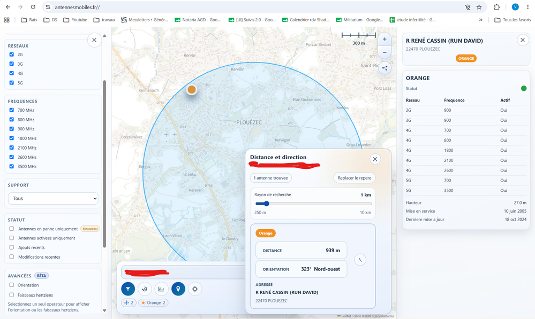This screenshot has height=319, width=535.
Task: Open the Notaria AGD bookmark
Action: (198, 20)
